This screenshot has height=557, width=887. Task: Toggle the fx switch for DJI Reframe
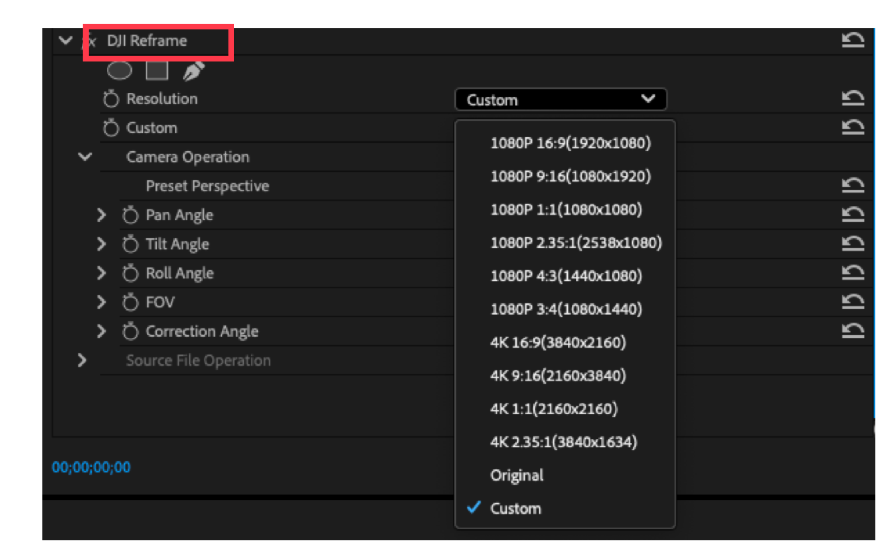point(90,41)
